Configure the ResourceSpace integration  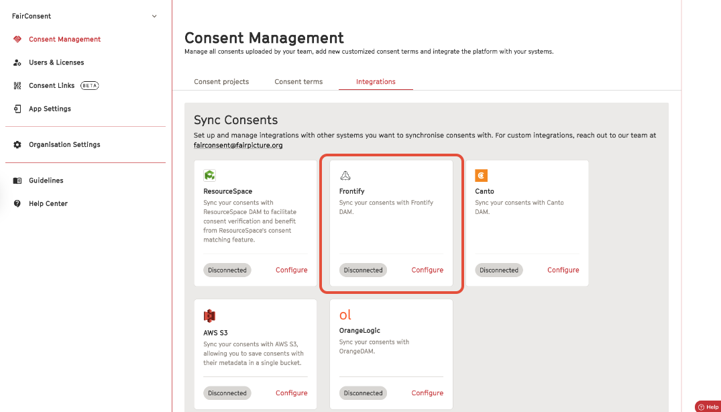[x=292, y=270]
